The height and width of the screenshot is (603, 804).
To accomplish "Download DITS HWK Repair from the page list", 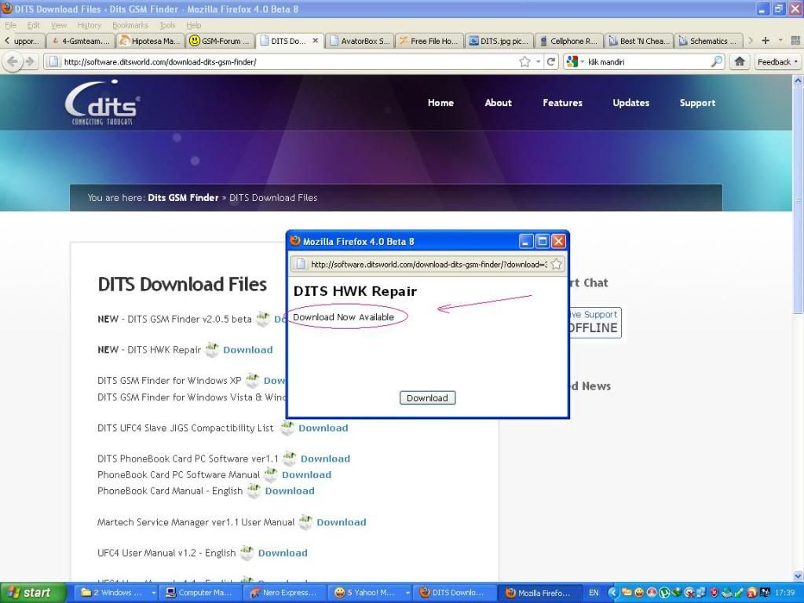I will pyautogui.click(x=247, y=349).
